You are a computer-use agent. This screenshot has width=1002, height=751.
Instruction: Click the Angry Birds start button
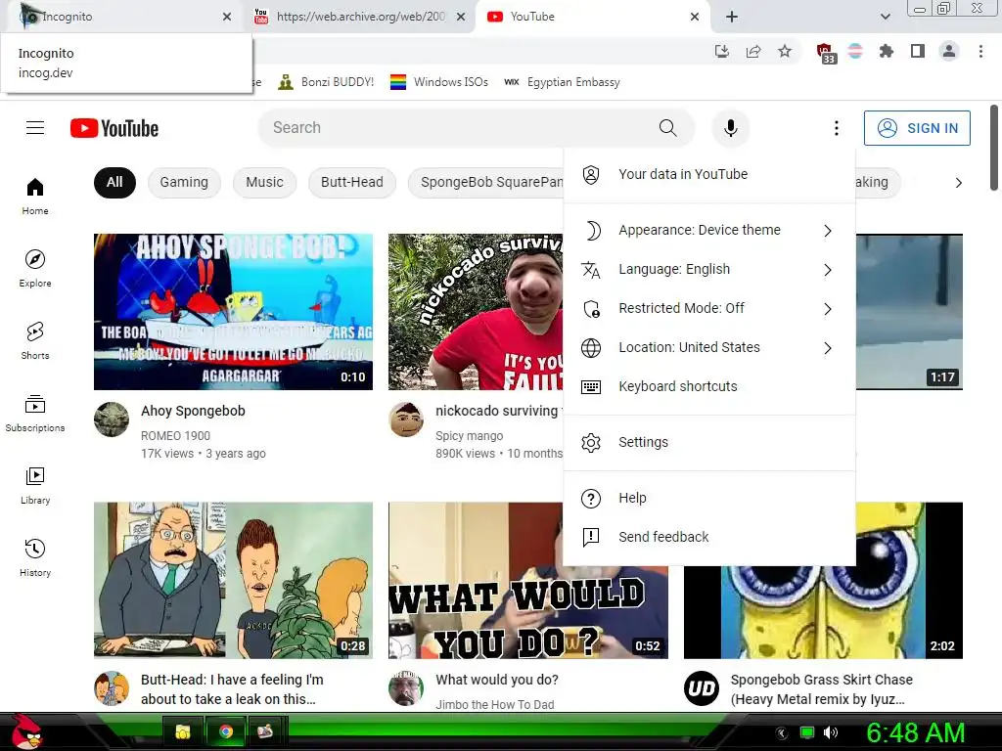point(25,731)
